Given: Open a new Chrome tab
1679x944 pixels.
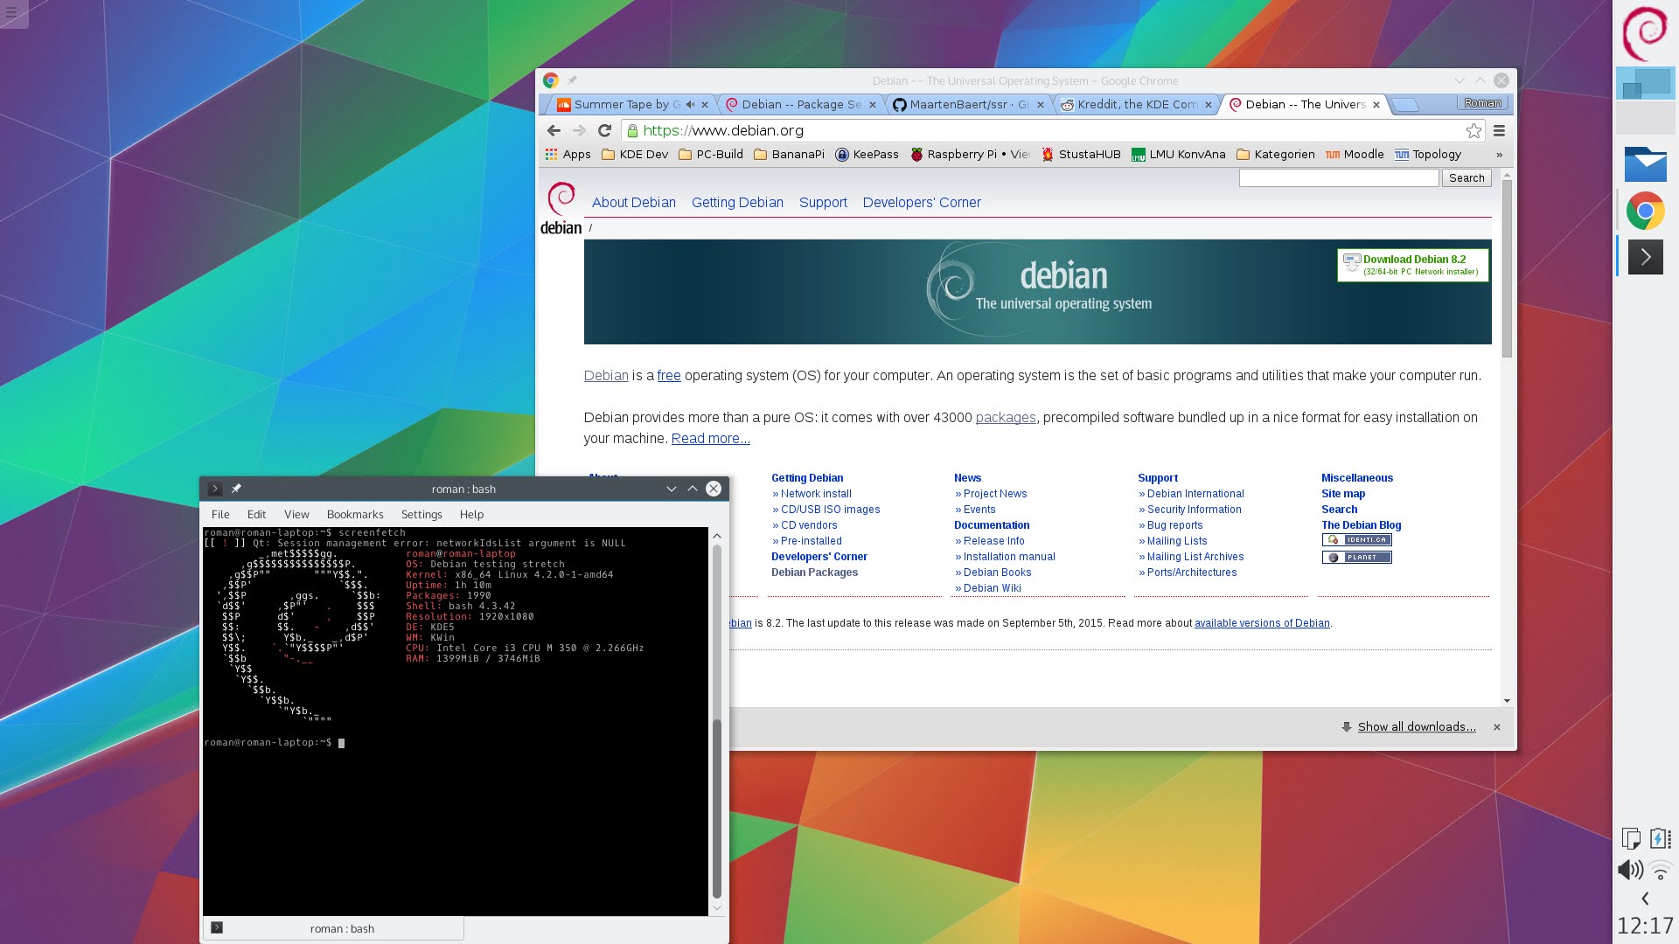Looking at the screenshot, I should [1404, 105].
